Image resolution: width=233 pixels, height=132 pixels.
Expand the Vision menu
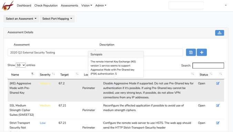[x=87, y=6]
